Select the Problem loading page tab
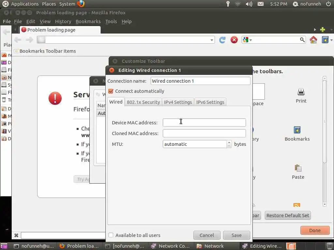This screenshot has width=334, height=250. point(60,30)
